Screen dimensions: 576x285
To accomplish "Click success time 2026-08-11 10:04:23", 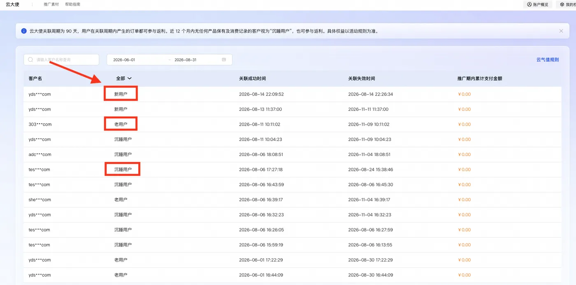I will coord(260,139).
